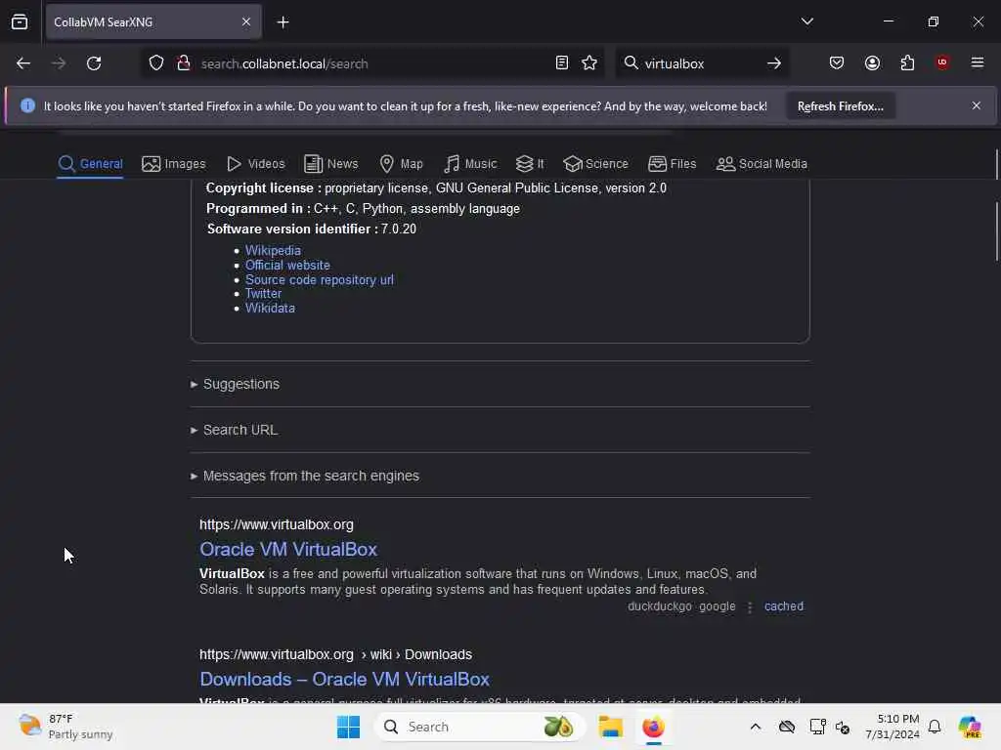Open the Pocket save icon

[837, 63]
